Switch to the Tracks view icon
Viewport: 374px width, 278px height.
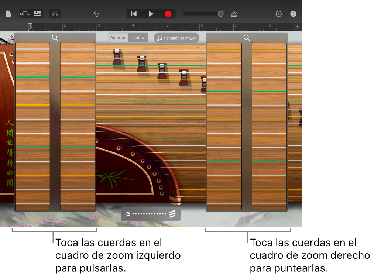click(x=37, y=14)
